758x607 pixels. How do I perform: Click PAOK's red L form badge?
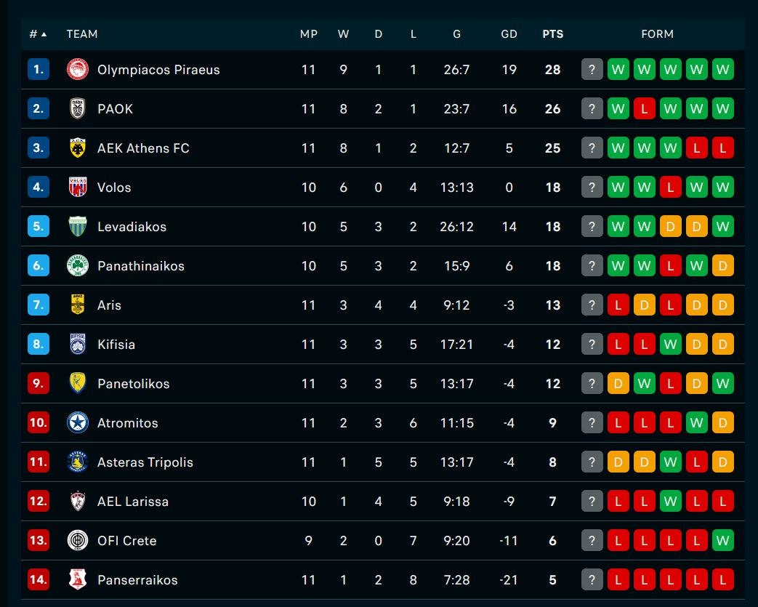pos(645,109)
